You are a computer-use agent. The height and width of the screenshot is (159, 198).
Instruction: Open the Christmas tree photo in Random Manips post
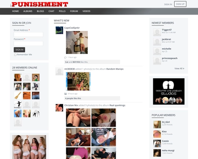click(x=78, y=81)
